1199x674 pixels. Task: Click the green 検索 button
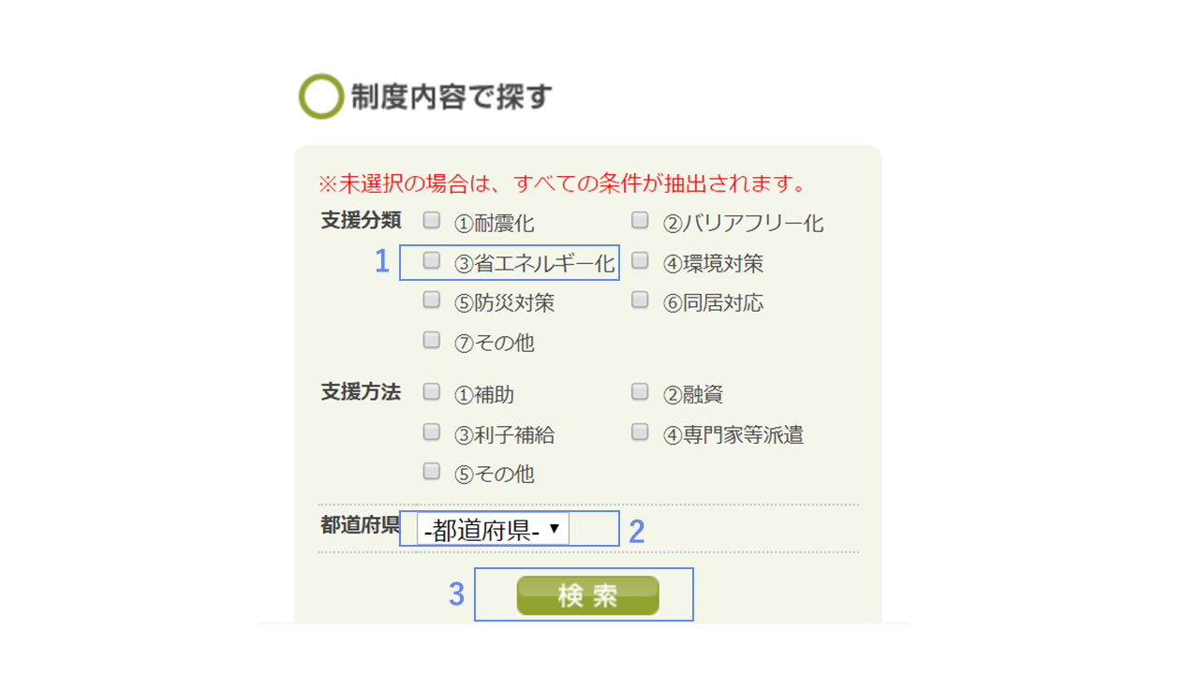(587, 595)
